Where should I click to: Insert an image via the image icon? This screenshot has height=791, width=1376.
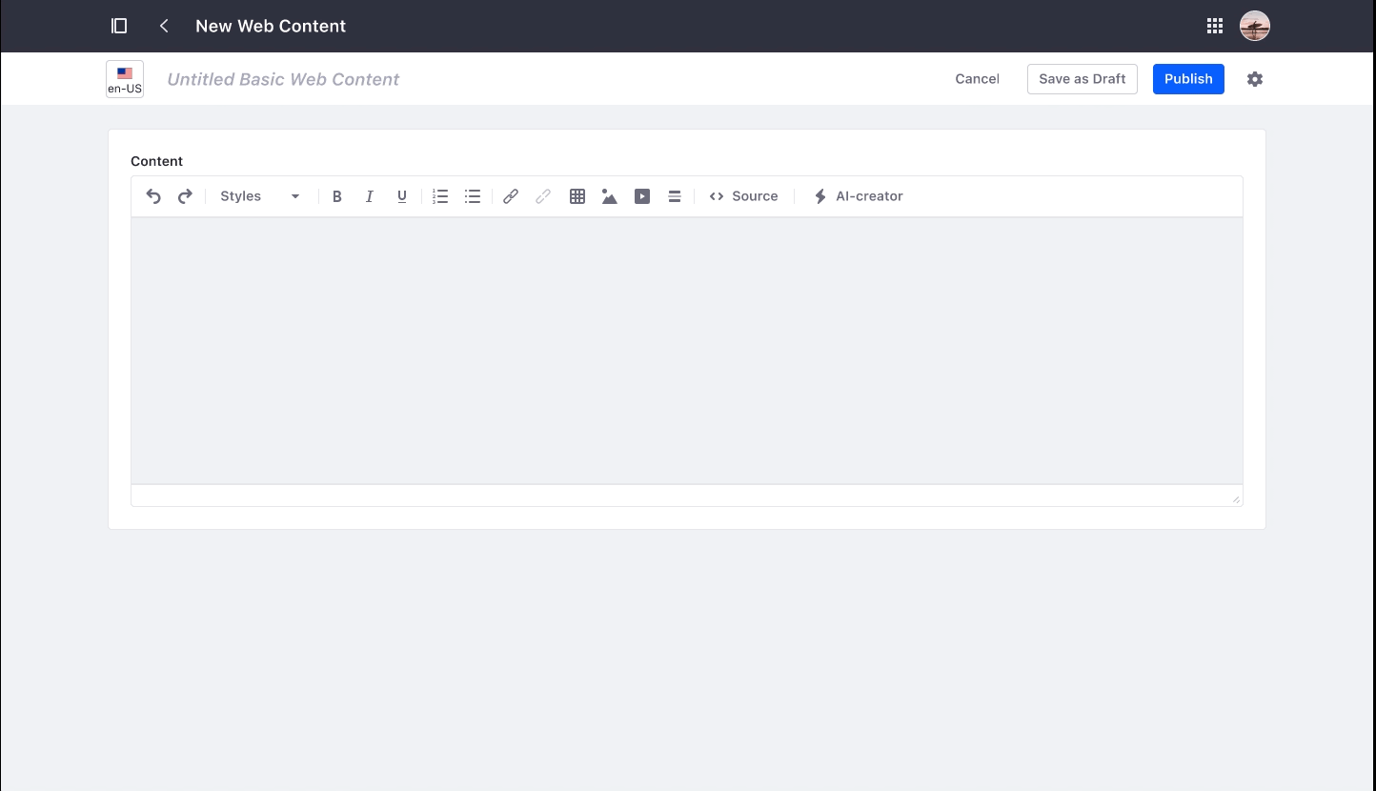click(x=610, y=196)
